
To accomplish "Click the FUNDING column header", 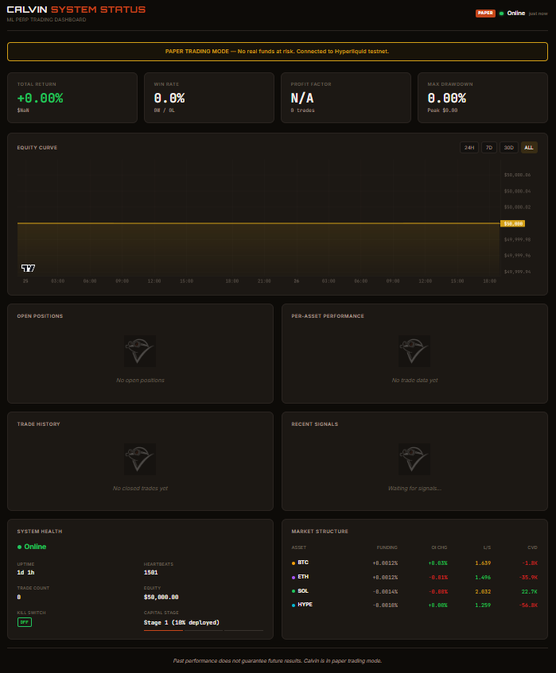I will tap(387, 547).
